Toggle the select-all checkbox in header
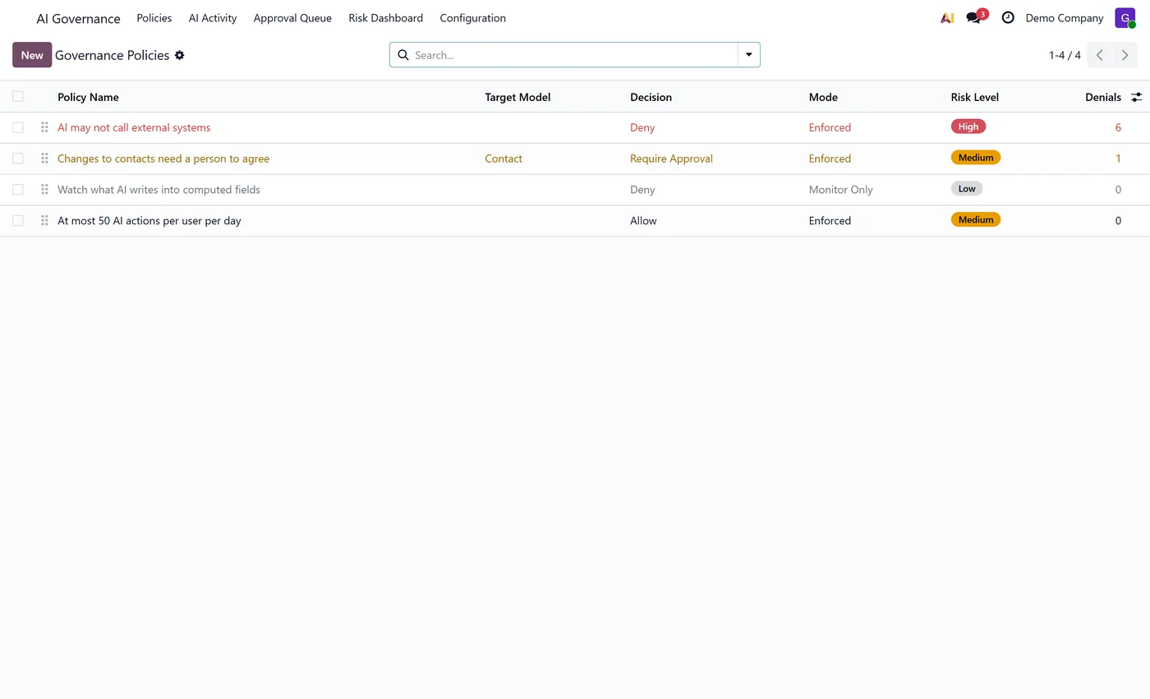 [18, 97]
